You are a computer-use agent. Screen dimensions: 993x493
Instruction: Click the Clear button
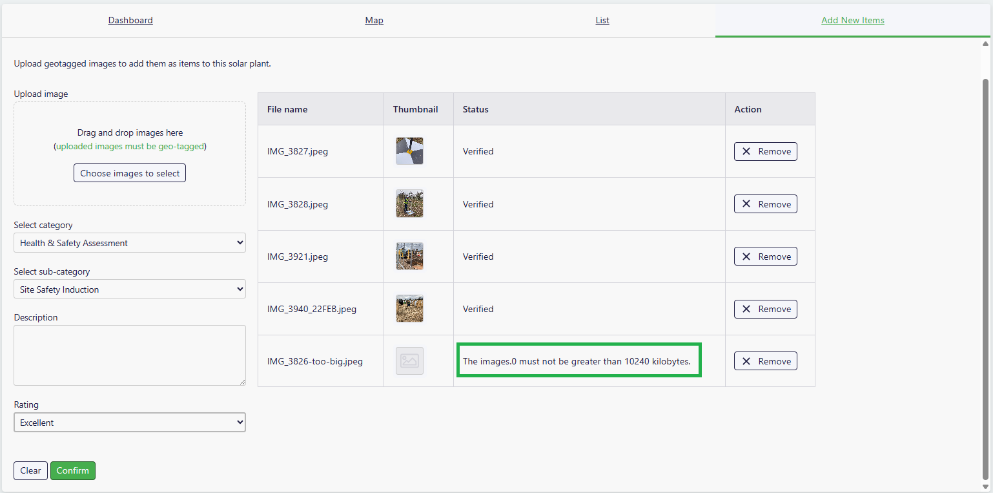30,470
